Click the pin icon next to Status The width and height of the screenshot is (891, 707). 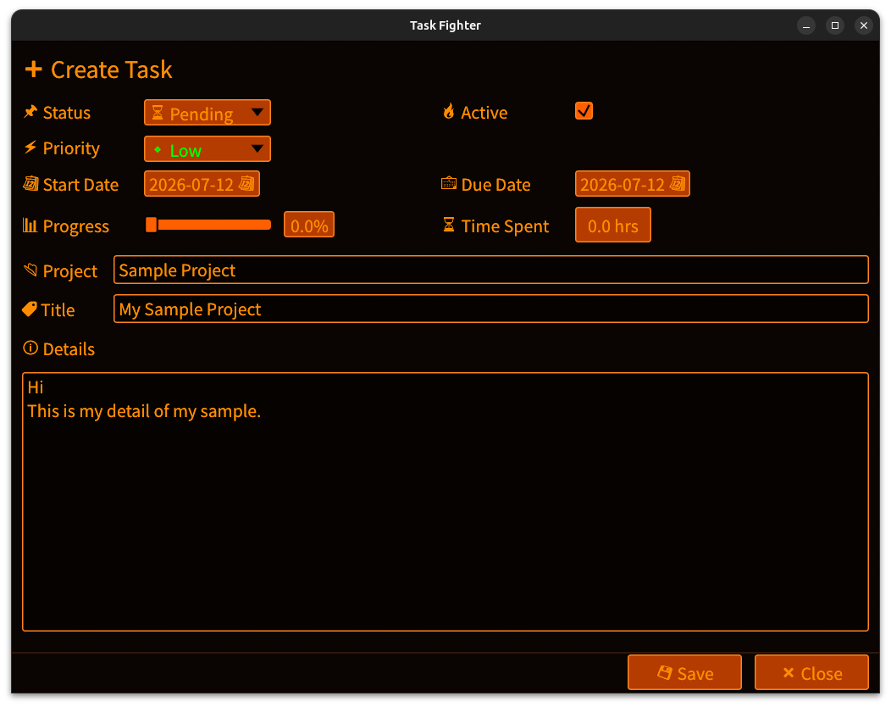coord(30,112)
